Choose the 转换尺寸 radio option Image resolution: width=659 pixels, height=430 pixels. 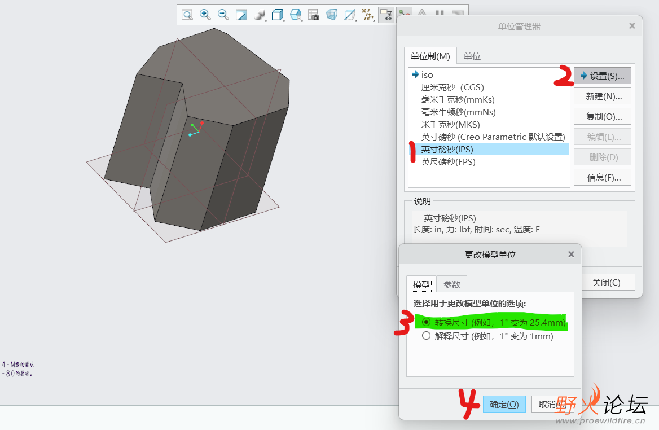coord(426,322)
